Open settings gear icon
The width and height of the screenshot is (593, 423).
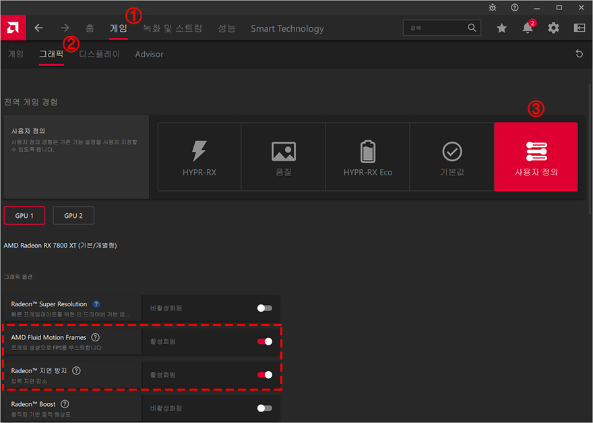coord(553,28)
